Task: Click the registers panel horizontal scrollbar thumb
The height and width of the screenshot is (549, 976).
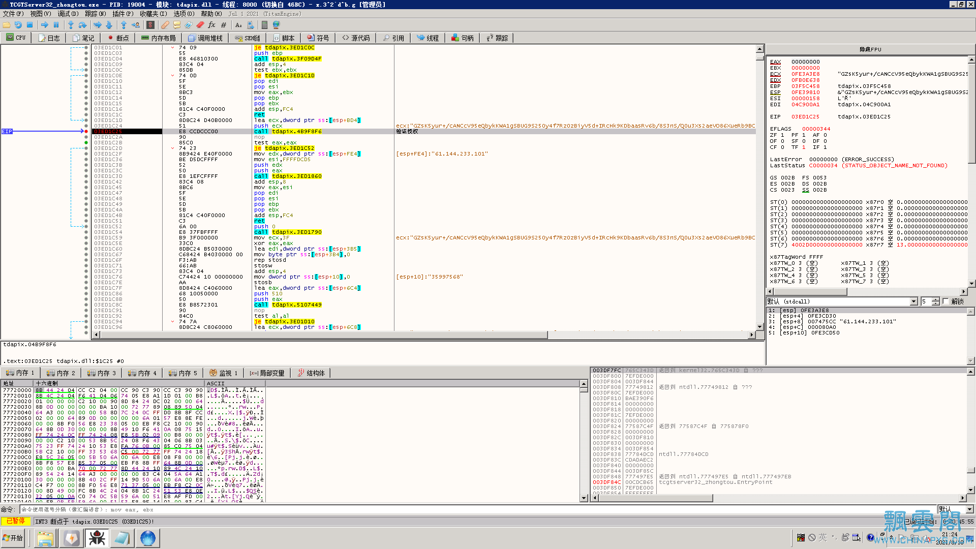Action: point(810,292)
